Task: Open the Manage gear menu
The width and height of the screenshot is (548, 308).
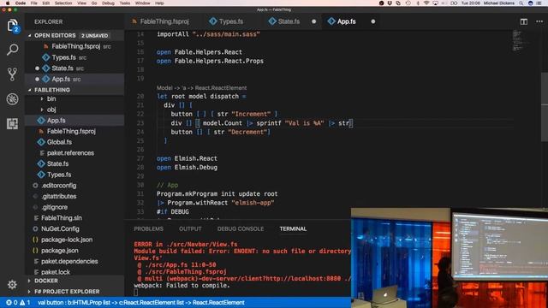Action: (12, 285)
